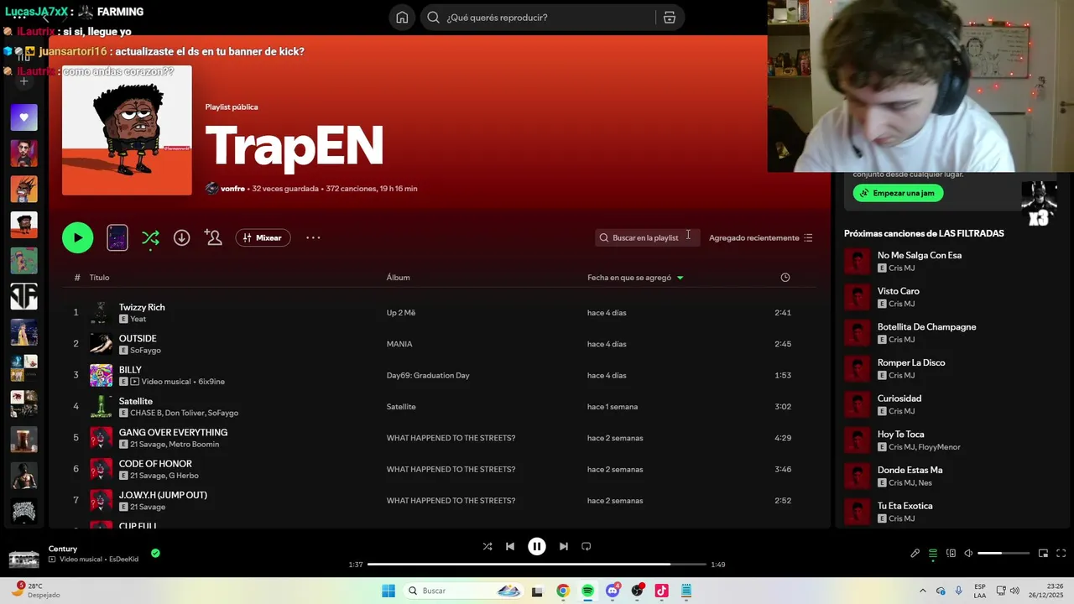The height and width of the screenshot is (604, 1074).
Task: Create new playlist with sidebar plus icon
Action: click(x=23, y=81)
